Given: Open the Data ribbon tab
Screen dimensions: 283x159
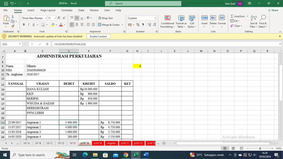Looking at the screenshot, I should point(81,10).
